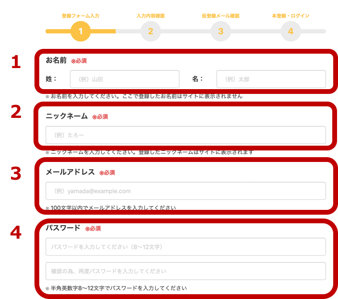The height and width of the screenshot is (299, 338).
Task: Focus the 名 first name input field
Action: [271, 79]
